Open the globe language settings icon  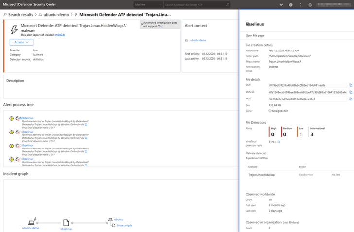(x=291, y=5)
